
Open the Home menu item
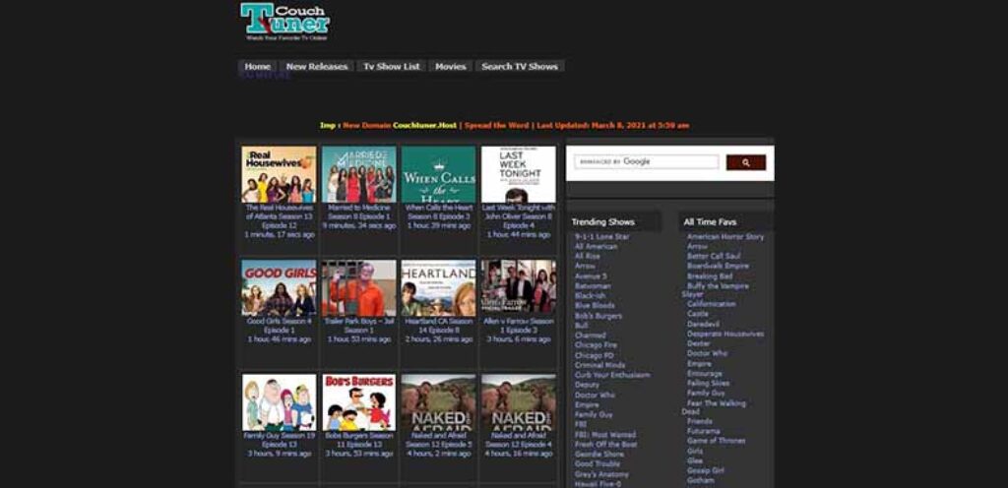(x=257, y=66)
